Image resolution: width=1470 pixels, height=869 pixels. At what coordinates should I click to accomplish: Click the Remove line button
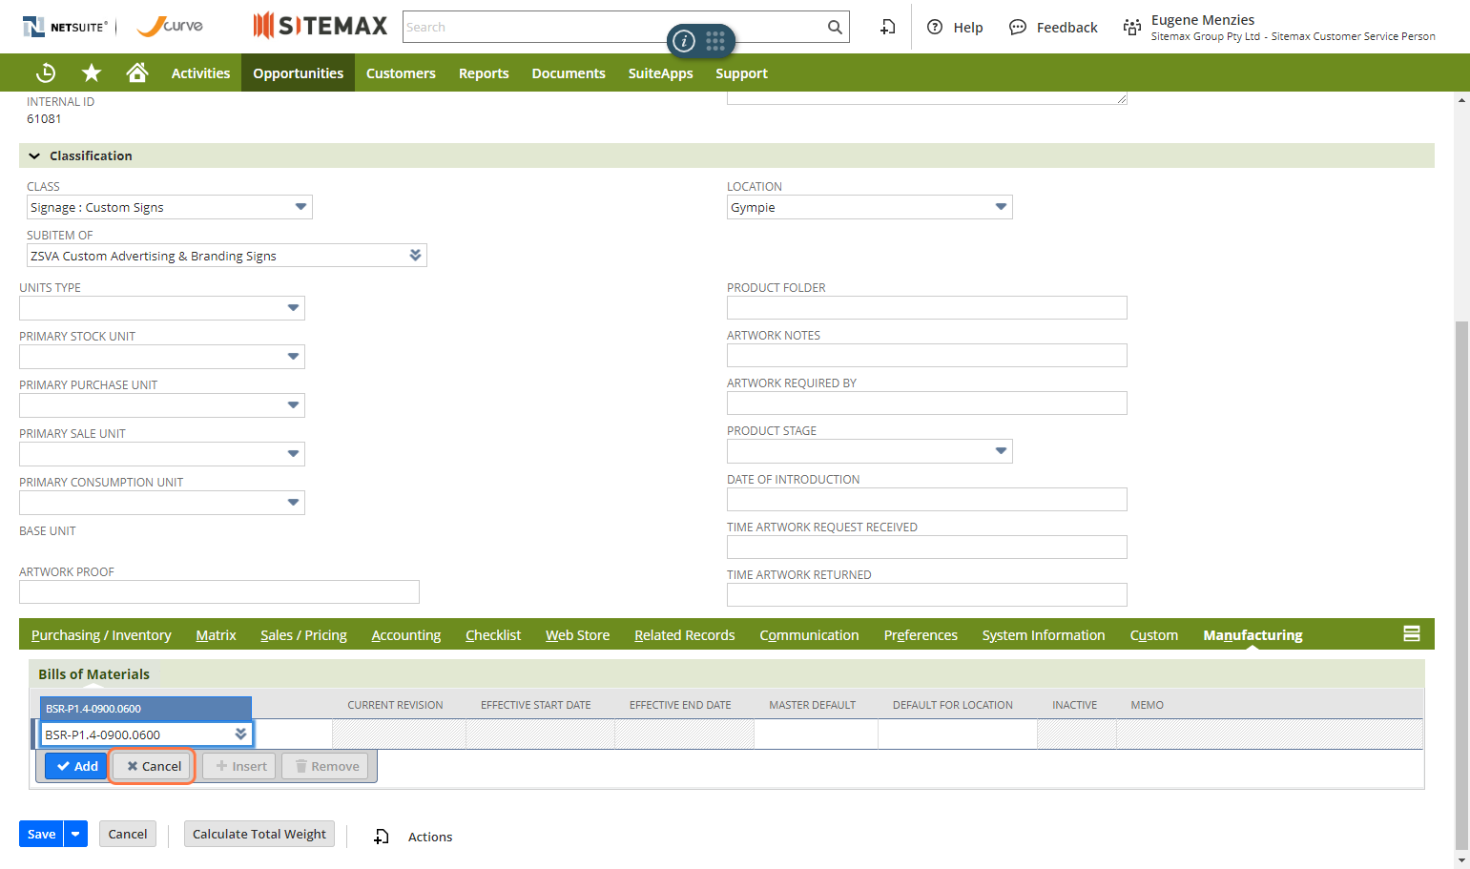point(325,766)
